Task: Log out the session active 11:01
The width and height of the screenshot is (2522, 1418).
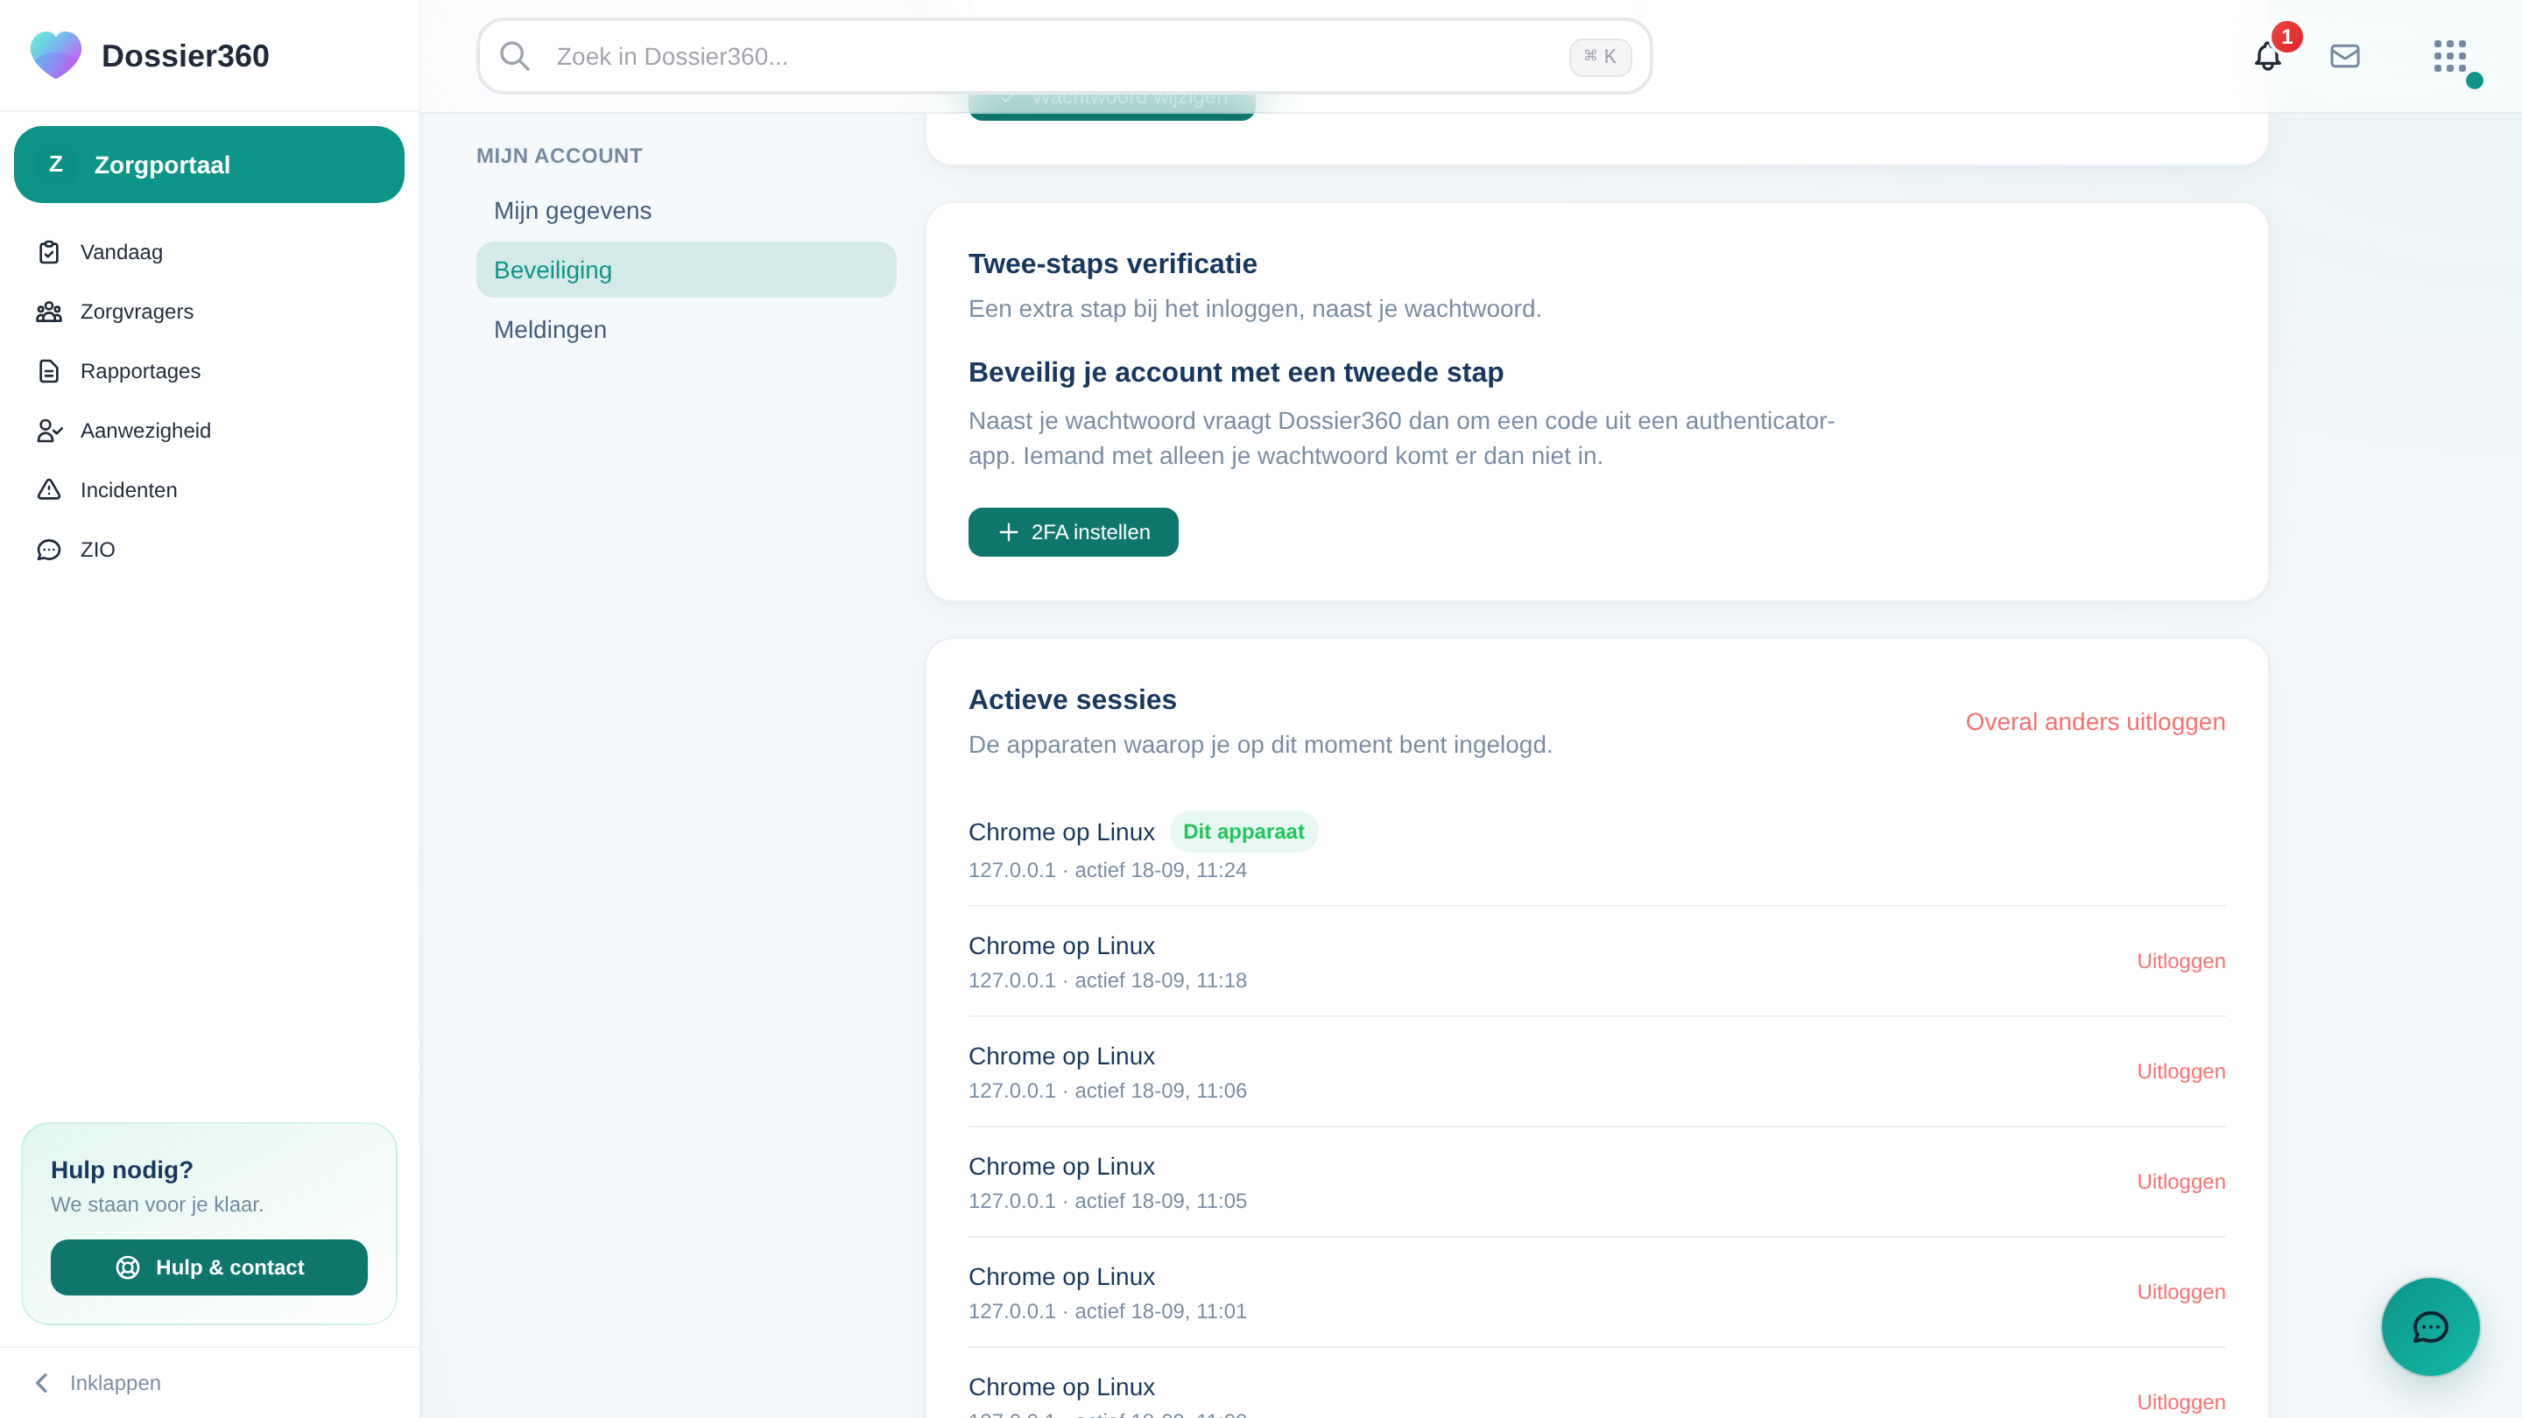Action: coord(2180,1292)
